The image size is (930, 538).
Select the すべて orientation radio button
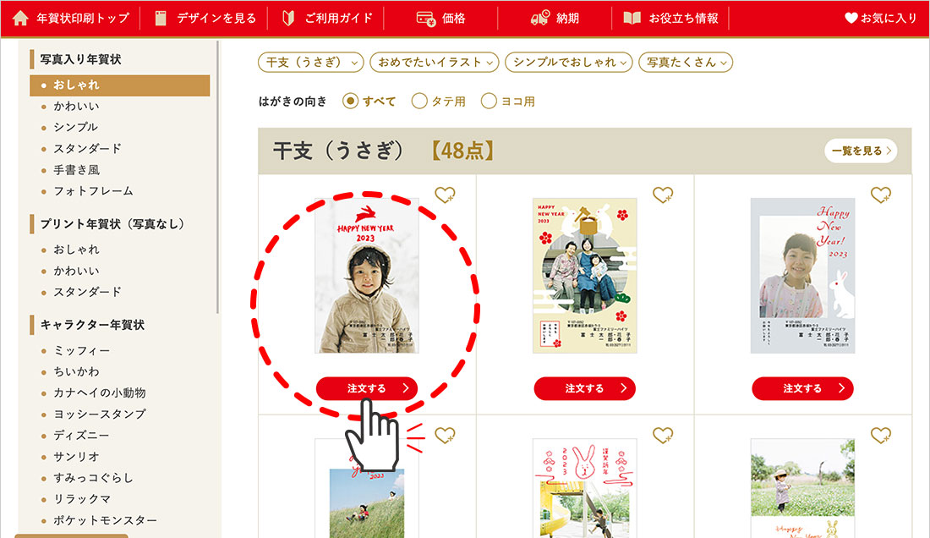tap(351, 101)
